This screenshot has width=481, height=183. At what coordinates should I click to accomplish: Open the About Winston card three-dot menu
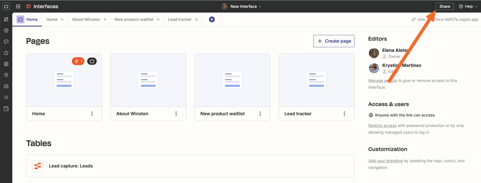(x=176, y=114)
